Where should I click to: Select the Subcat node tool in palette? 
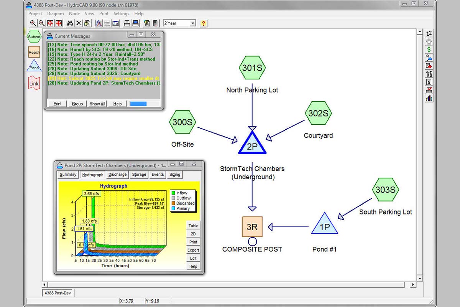pos(34,37)
